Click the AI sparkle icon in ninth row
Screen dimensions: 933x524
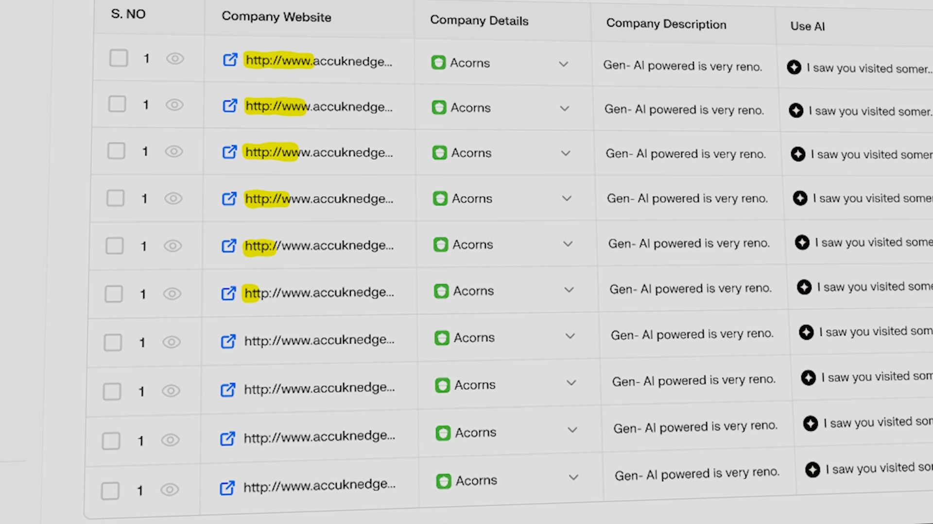811,424
